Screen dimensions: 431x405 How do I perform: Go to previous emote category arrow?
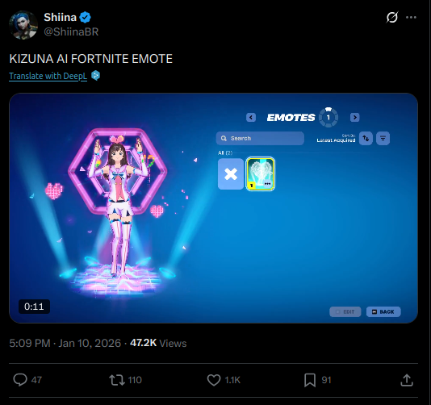pyautogui.click(x=251, y=118)
